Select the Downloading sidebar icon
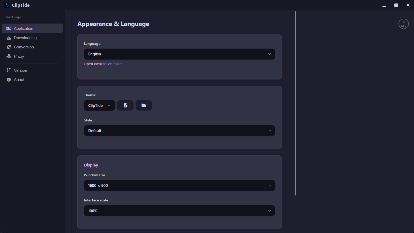This screenshot has width=414, height=233. pos(9,38)
